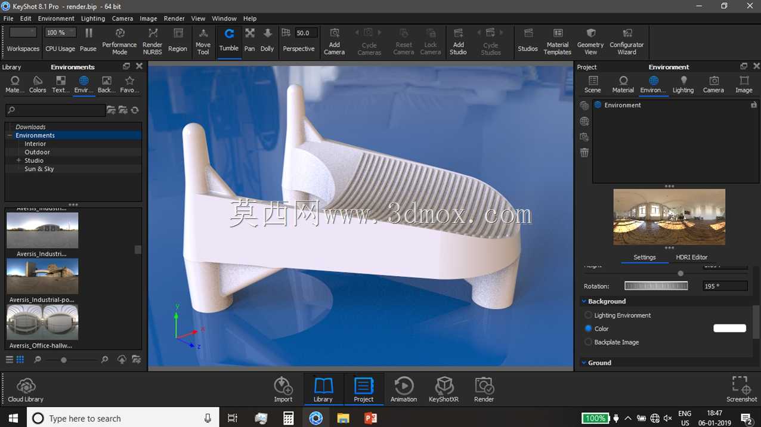Image resolution: width=761 pixels, height=427 pixels.
Task: Open the Render menu
Action: 174,18
